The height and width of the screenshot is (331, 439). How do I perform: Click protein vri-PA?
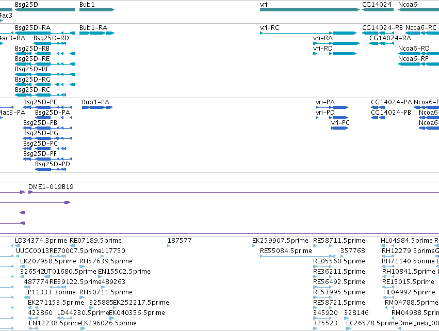(332, 107)
